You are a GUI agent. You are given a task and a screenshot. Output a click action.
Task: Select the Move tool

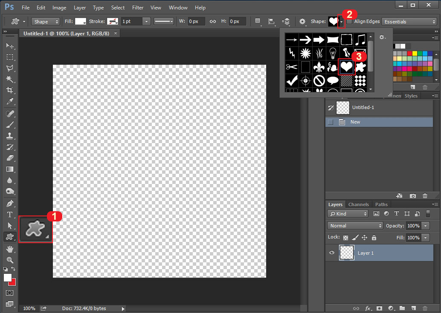click(10, 46)
